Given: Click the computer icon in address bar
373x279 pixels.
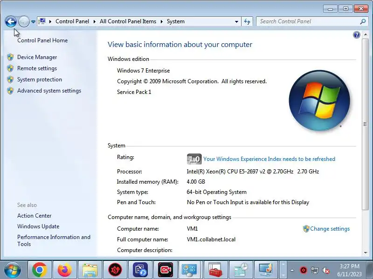Looking at the screenshot, I should pos(42,21).
